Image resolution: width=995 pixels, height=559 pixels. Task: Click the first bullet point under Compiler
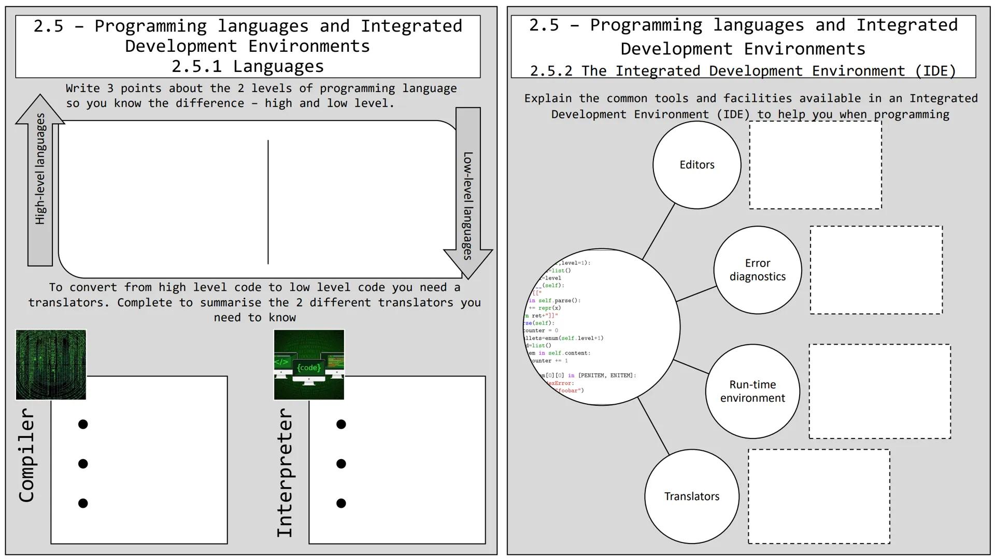click(x=83, y=424)
